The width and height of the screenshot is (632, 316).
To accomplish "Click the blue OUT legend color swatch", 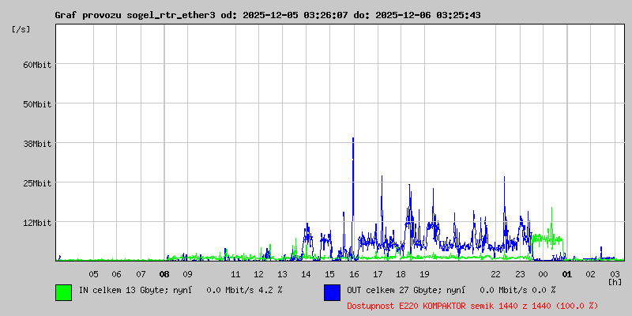I will click(332, 292).
